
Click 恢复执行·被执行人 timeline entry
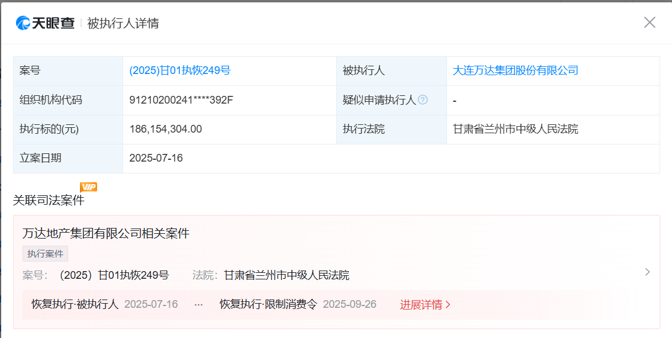[75, 305]
